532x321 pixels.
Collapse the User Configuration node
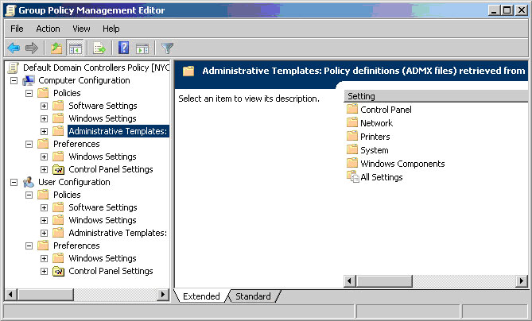tap(14, 183)
